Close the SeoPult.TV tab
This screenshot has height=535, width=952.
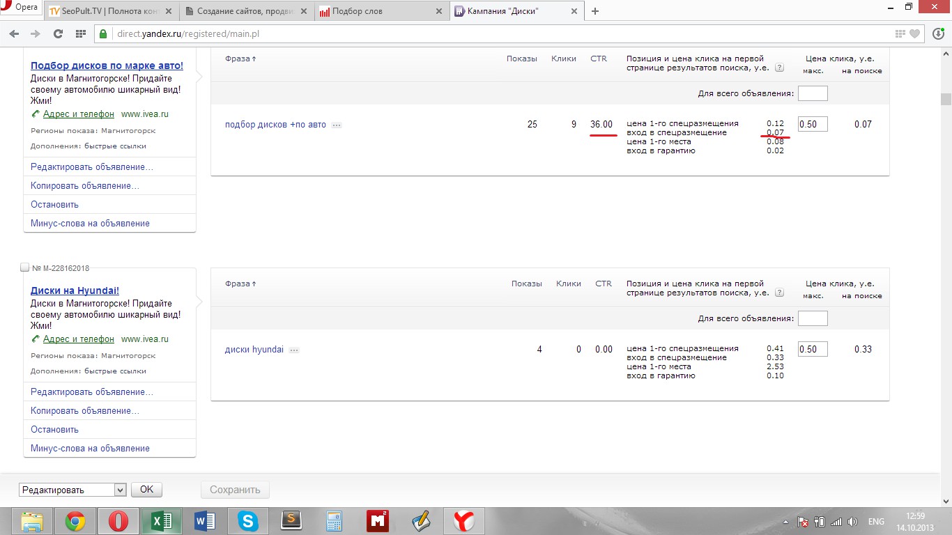(167, 11)
